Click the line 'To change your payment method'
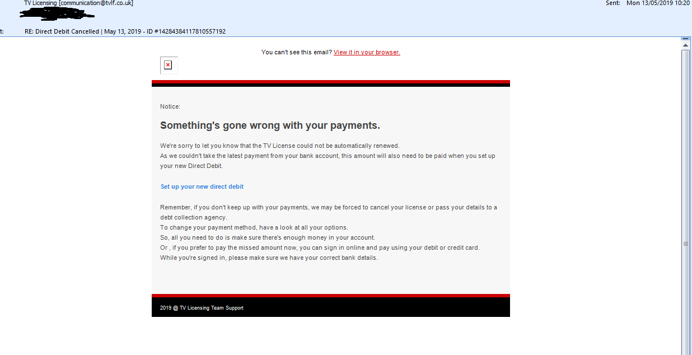The height and width of the screenshot is (355, 692). (254, 227)
